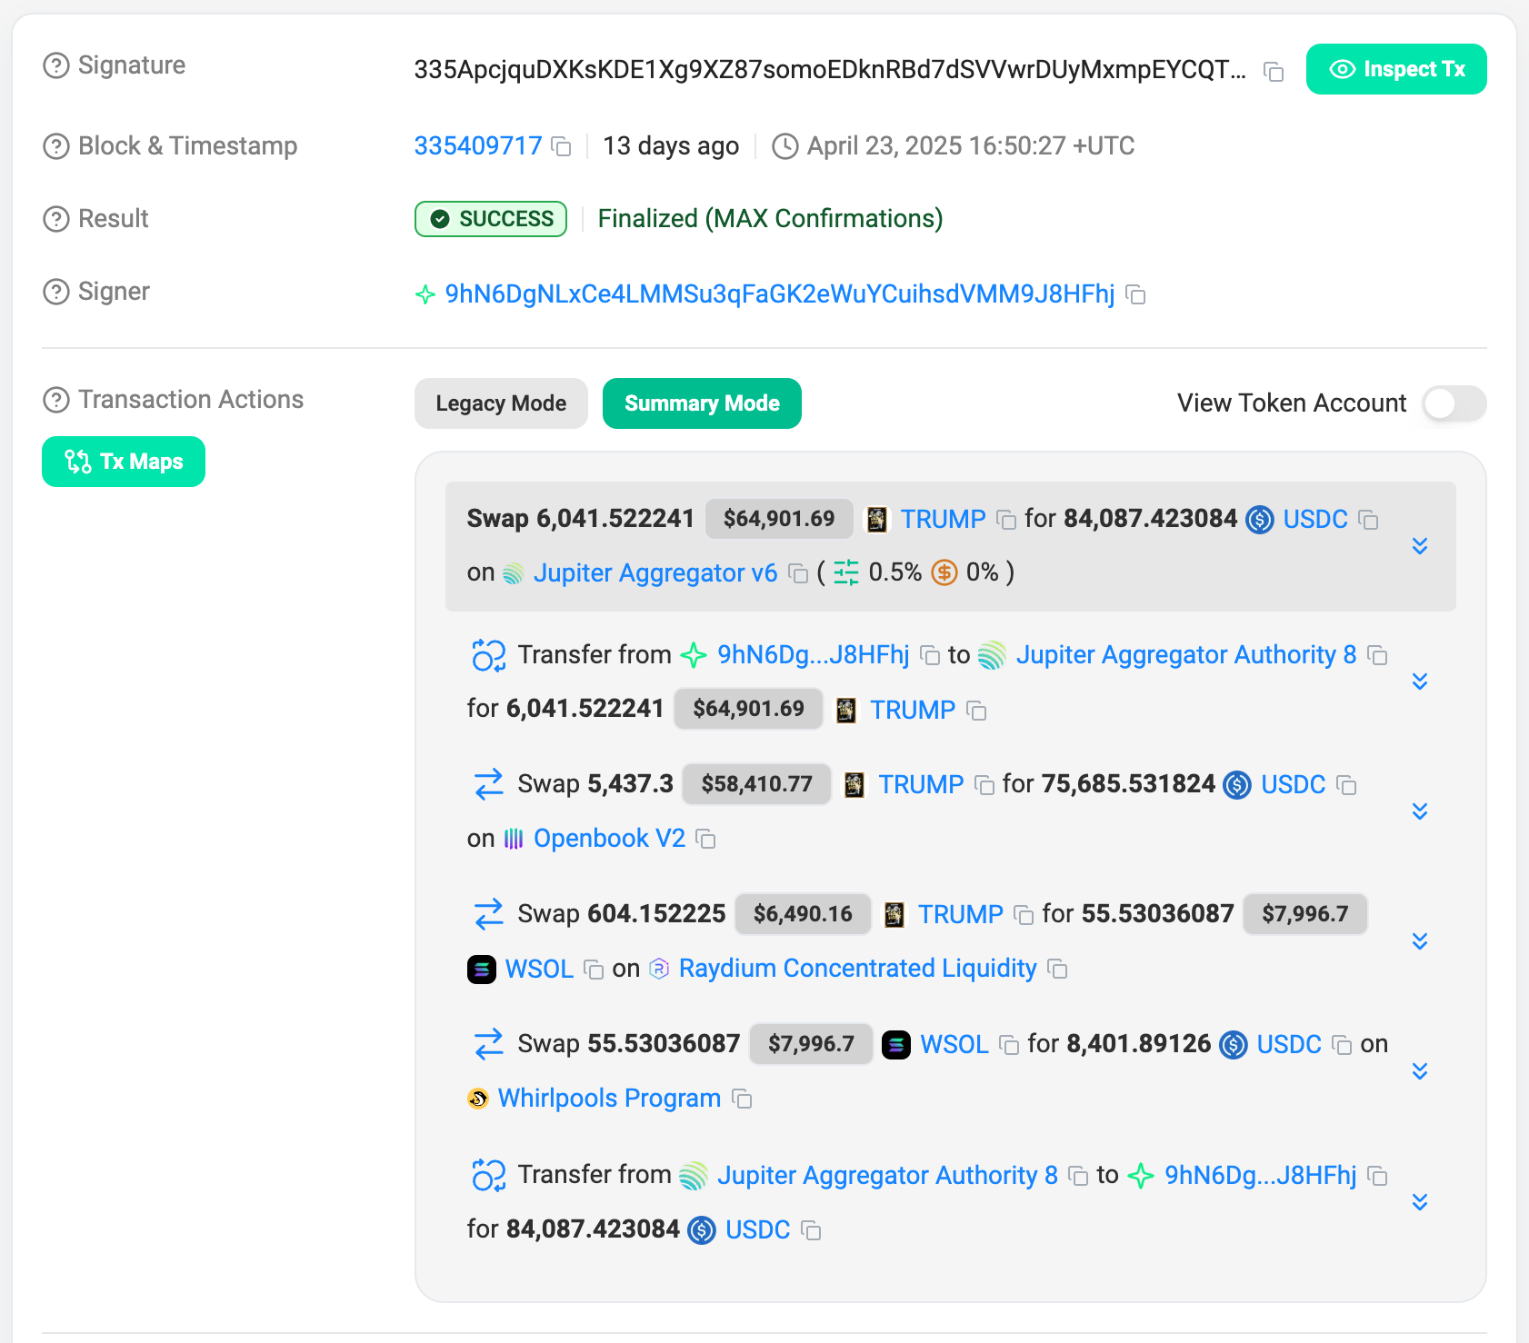Copy TRUMP token address in top swap summary
1529x1343 pixels.
point(1006,520)
